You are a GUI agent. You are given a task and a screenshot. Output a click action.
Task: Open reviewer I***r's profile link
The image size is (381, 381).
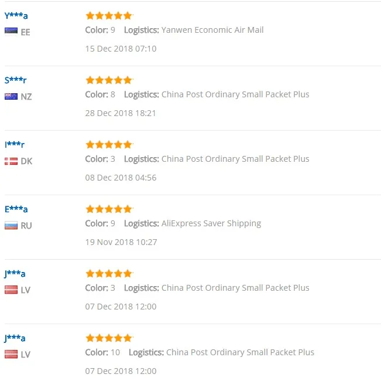(x=15, y=145)
